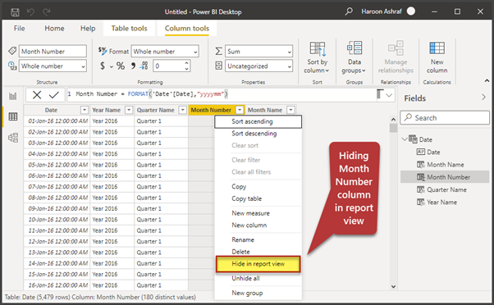Open Month Name column filter dropdown
This screenshot has width=494, height=305.
[290, 110]
